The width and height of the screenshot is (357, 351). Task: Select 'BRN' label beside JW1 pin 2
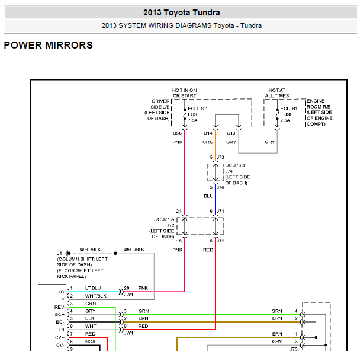(x=143, y=318)
